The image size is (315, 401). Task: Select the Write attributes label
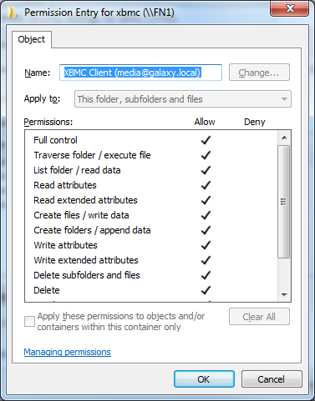tap(65, 245)
